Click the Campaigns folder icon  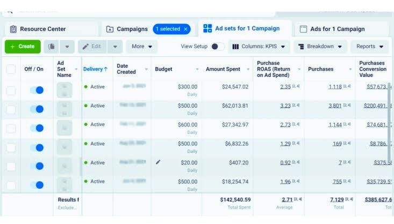[x=110, y=29]
